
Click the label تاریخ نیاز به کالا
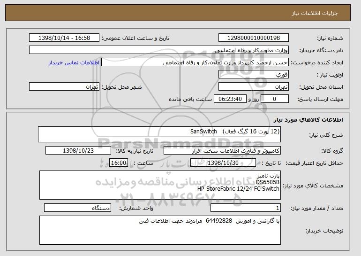[x=135, y=151]
